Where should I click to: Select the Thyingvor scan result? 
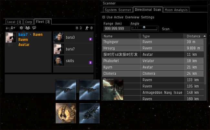click(153, 42)
